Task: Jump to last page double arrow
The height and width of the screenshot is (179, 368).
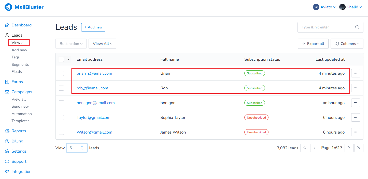Action: (x=359, y=148)
